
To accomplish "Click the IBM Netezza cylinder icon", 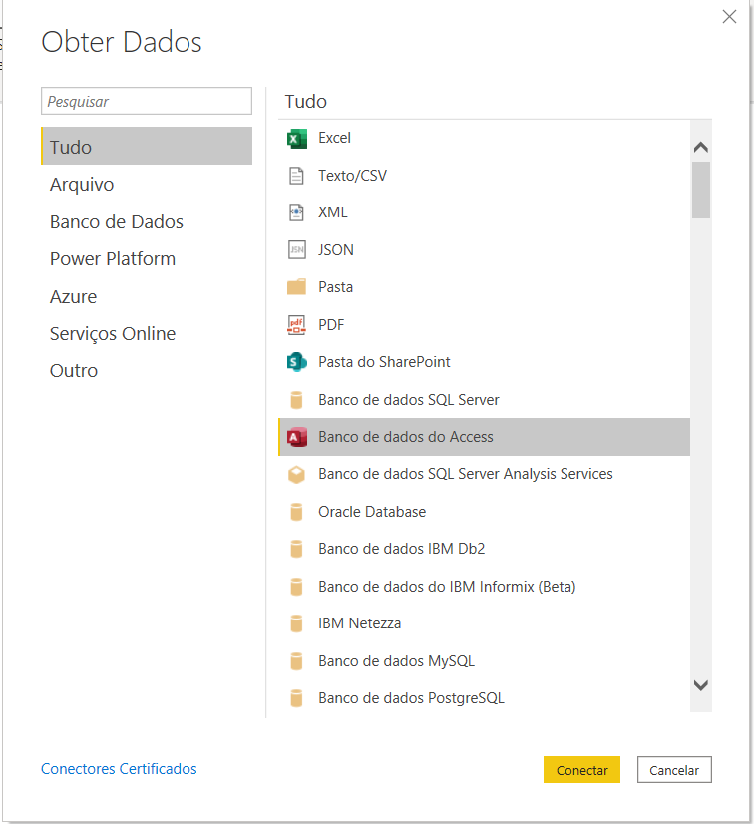I will click(x=296, y=623).
